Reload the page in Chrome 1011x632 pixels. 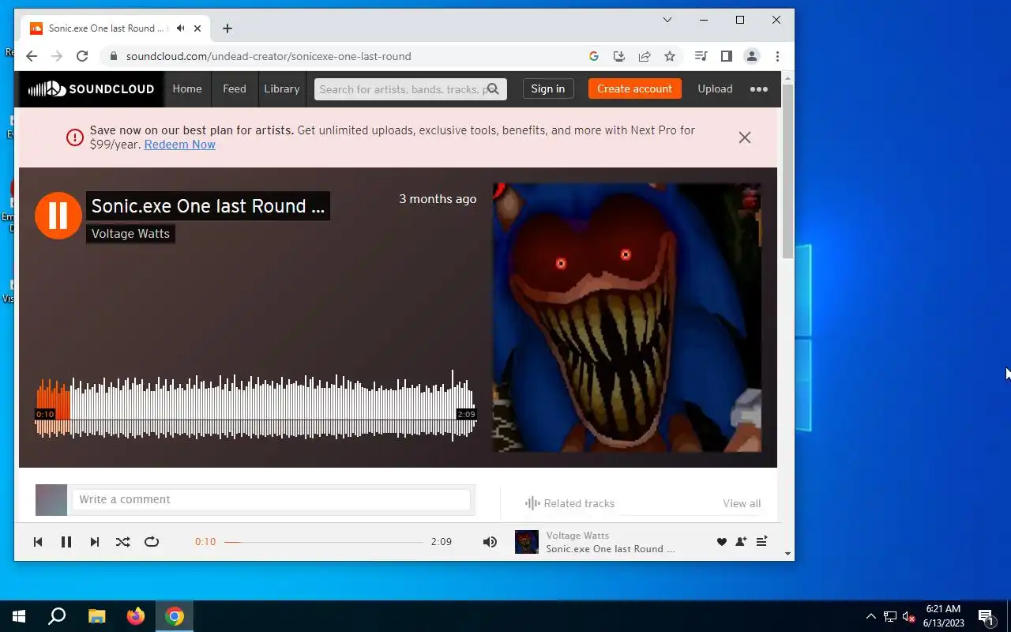(82, 56)
